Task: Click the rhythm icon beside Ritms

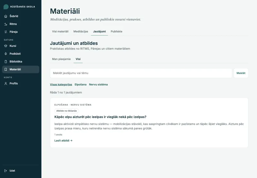Action: pos(6,24)
